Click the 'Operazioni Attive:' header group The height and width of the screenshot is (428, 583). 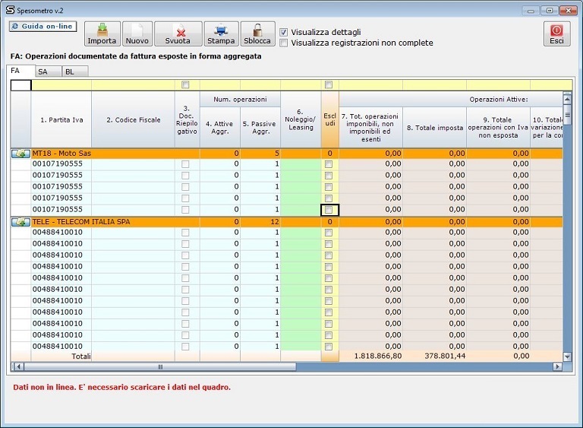499,100
